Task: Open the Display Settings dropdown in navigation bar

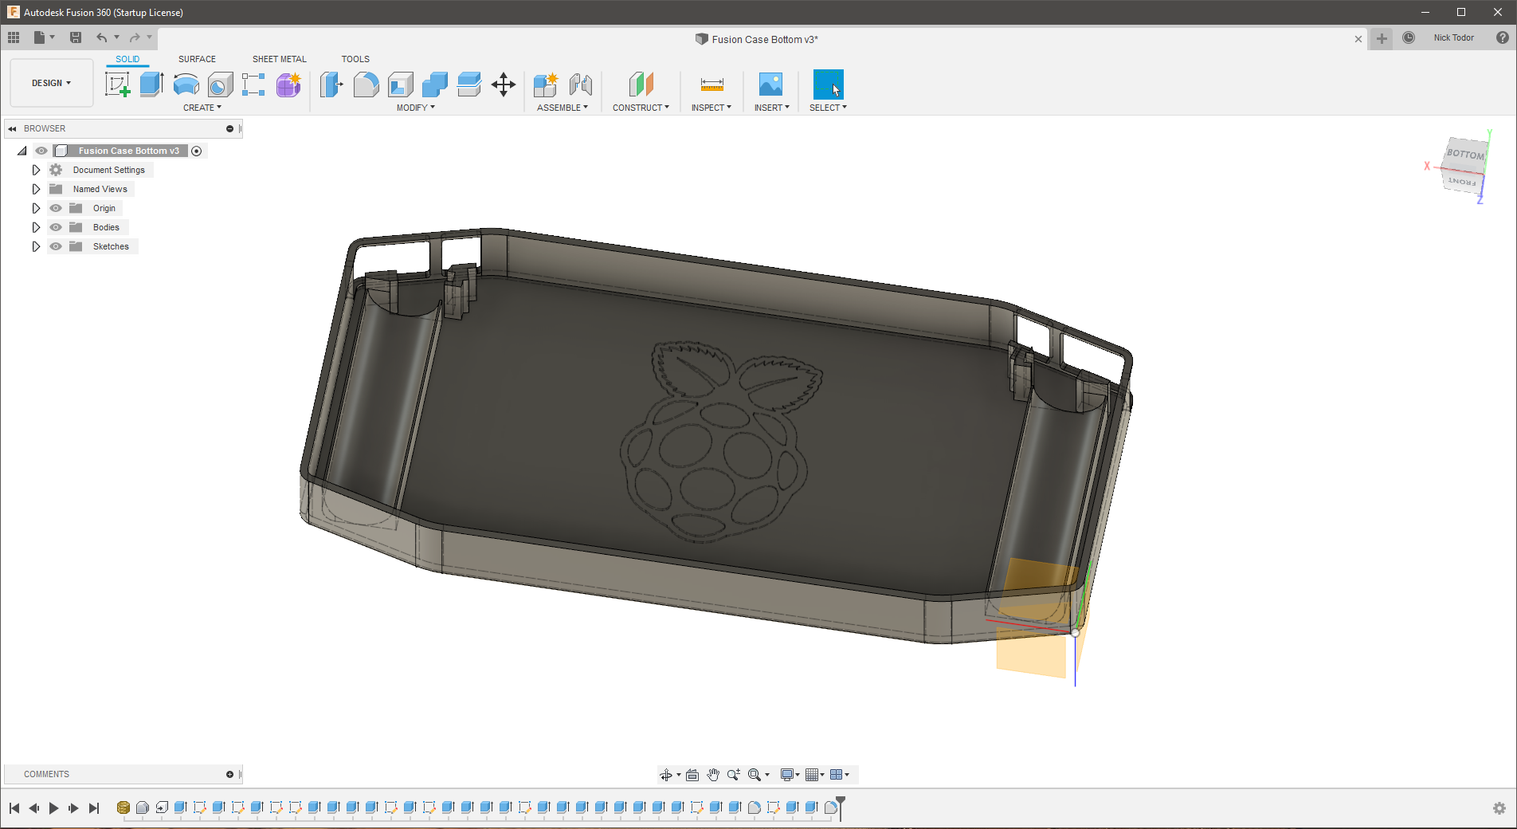Action: pos(790,775)
